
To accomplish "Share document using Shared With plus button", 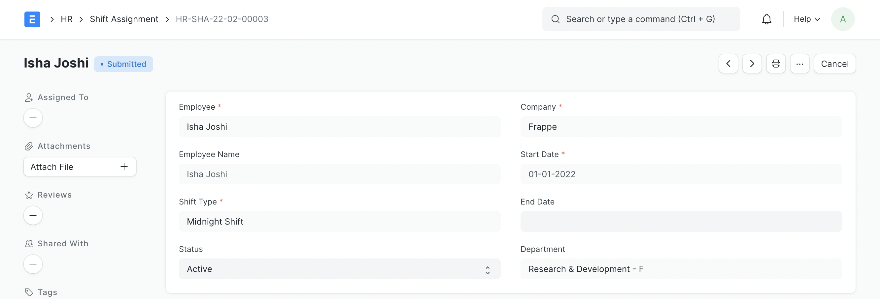I will [33, 264].
